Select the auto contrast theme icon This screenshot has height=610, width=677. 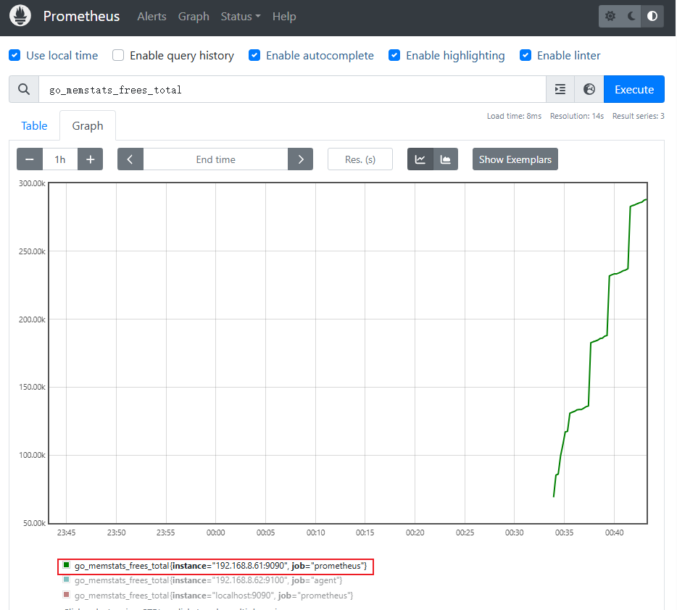pos(652,16)
